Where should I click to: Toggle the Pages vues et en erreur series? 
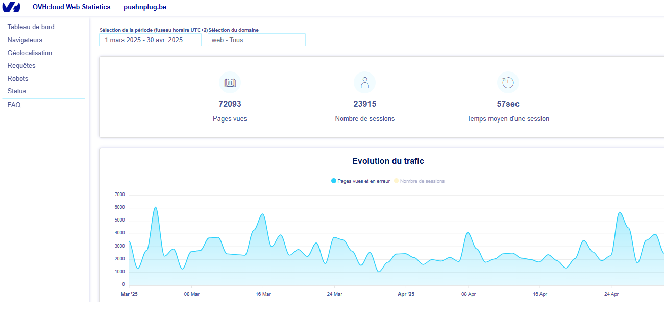pyautogui.click(x=360, y=181)
